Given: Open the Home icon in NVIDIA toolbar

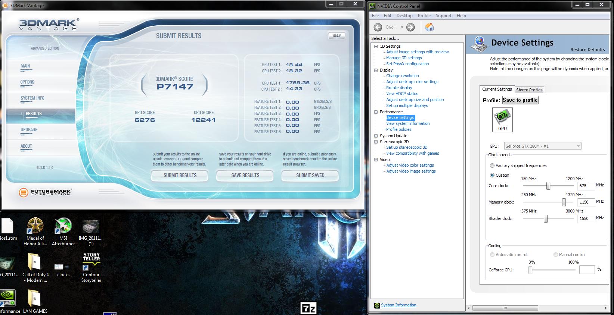Looking at the screenshot, I should (430, 27).
